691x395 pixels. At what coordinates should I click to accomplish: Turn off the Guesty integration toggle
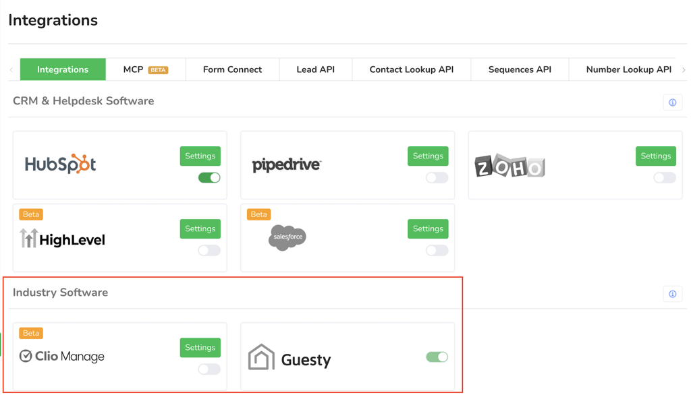(437, 357)
